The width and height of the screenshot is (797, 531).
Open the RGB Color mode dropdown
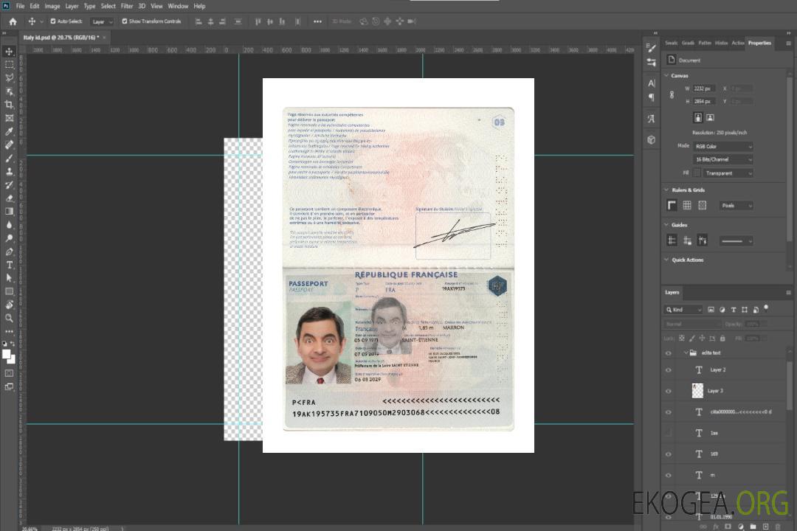click(722, 146)
